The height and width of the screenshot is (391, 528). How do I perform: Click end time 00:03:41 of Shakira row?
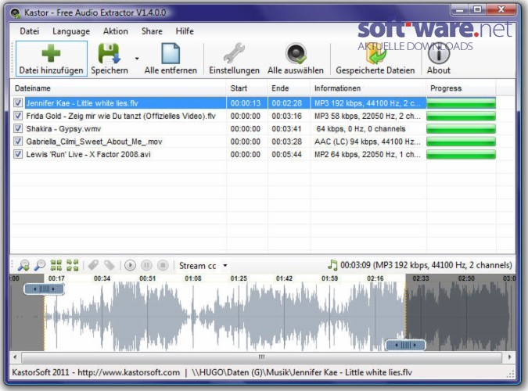286,129
